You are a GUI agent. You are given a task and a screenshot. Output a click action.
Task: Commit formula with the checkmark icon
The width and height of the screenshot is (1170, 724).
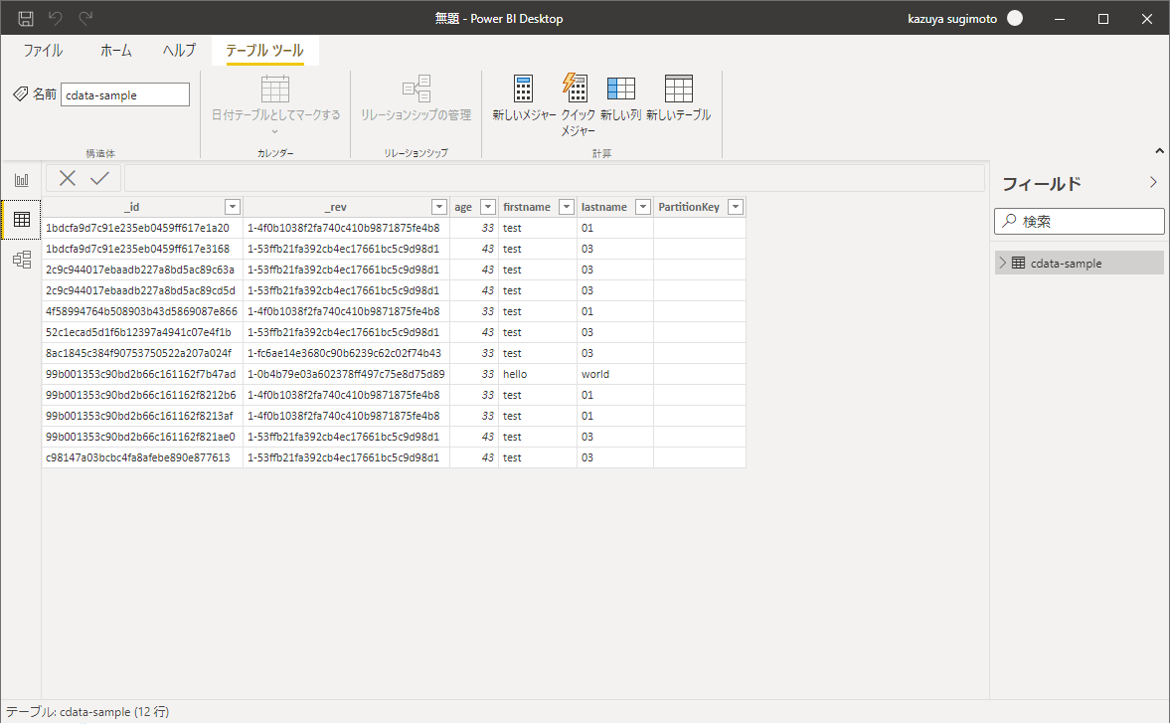99,178
